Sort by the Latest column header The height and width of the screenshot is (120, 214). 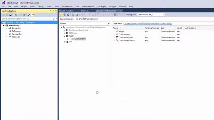pos(180,28)
